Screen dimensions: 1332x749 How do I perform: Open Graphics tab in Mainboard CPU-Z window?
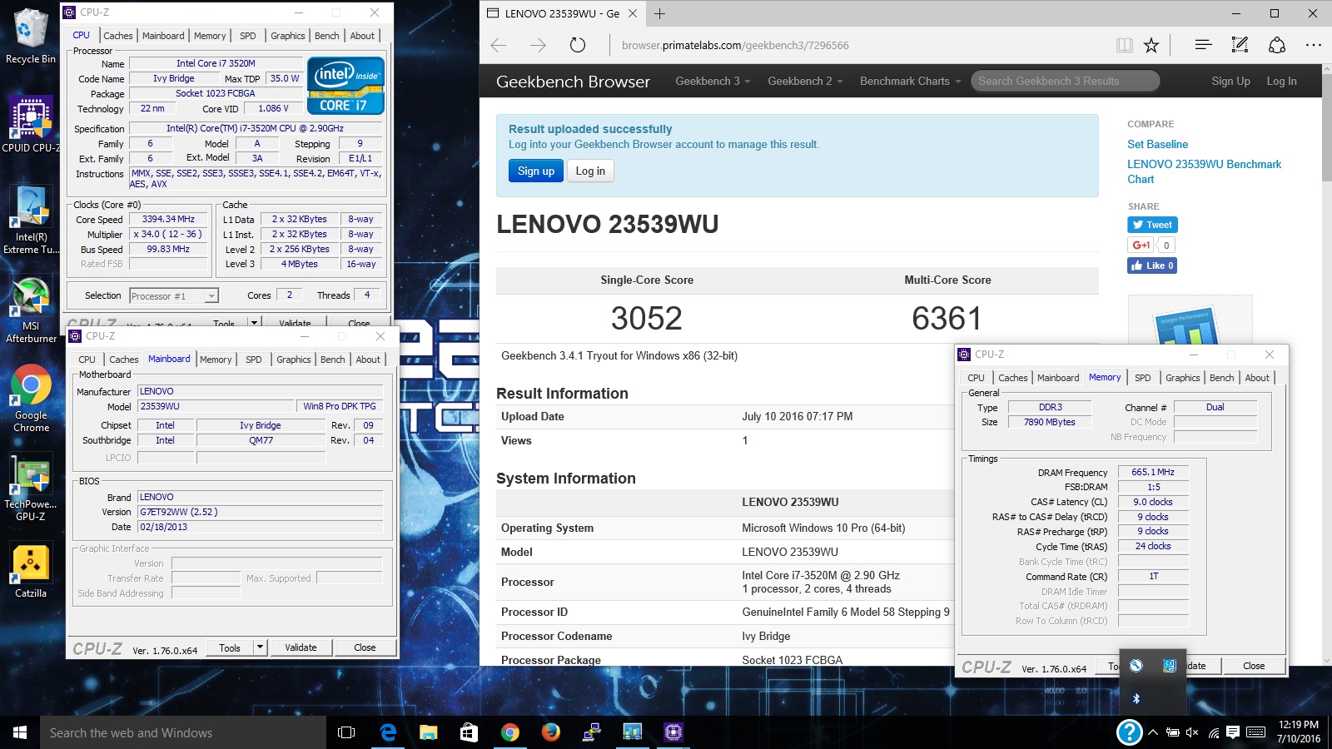294,360
